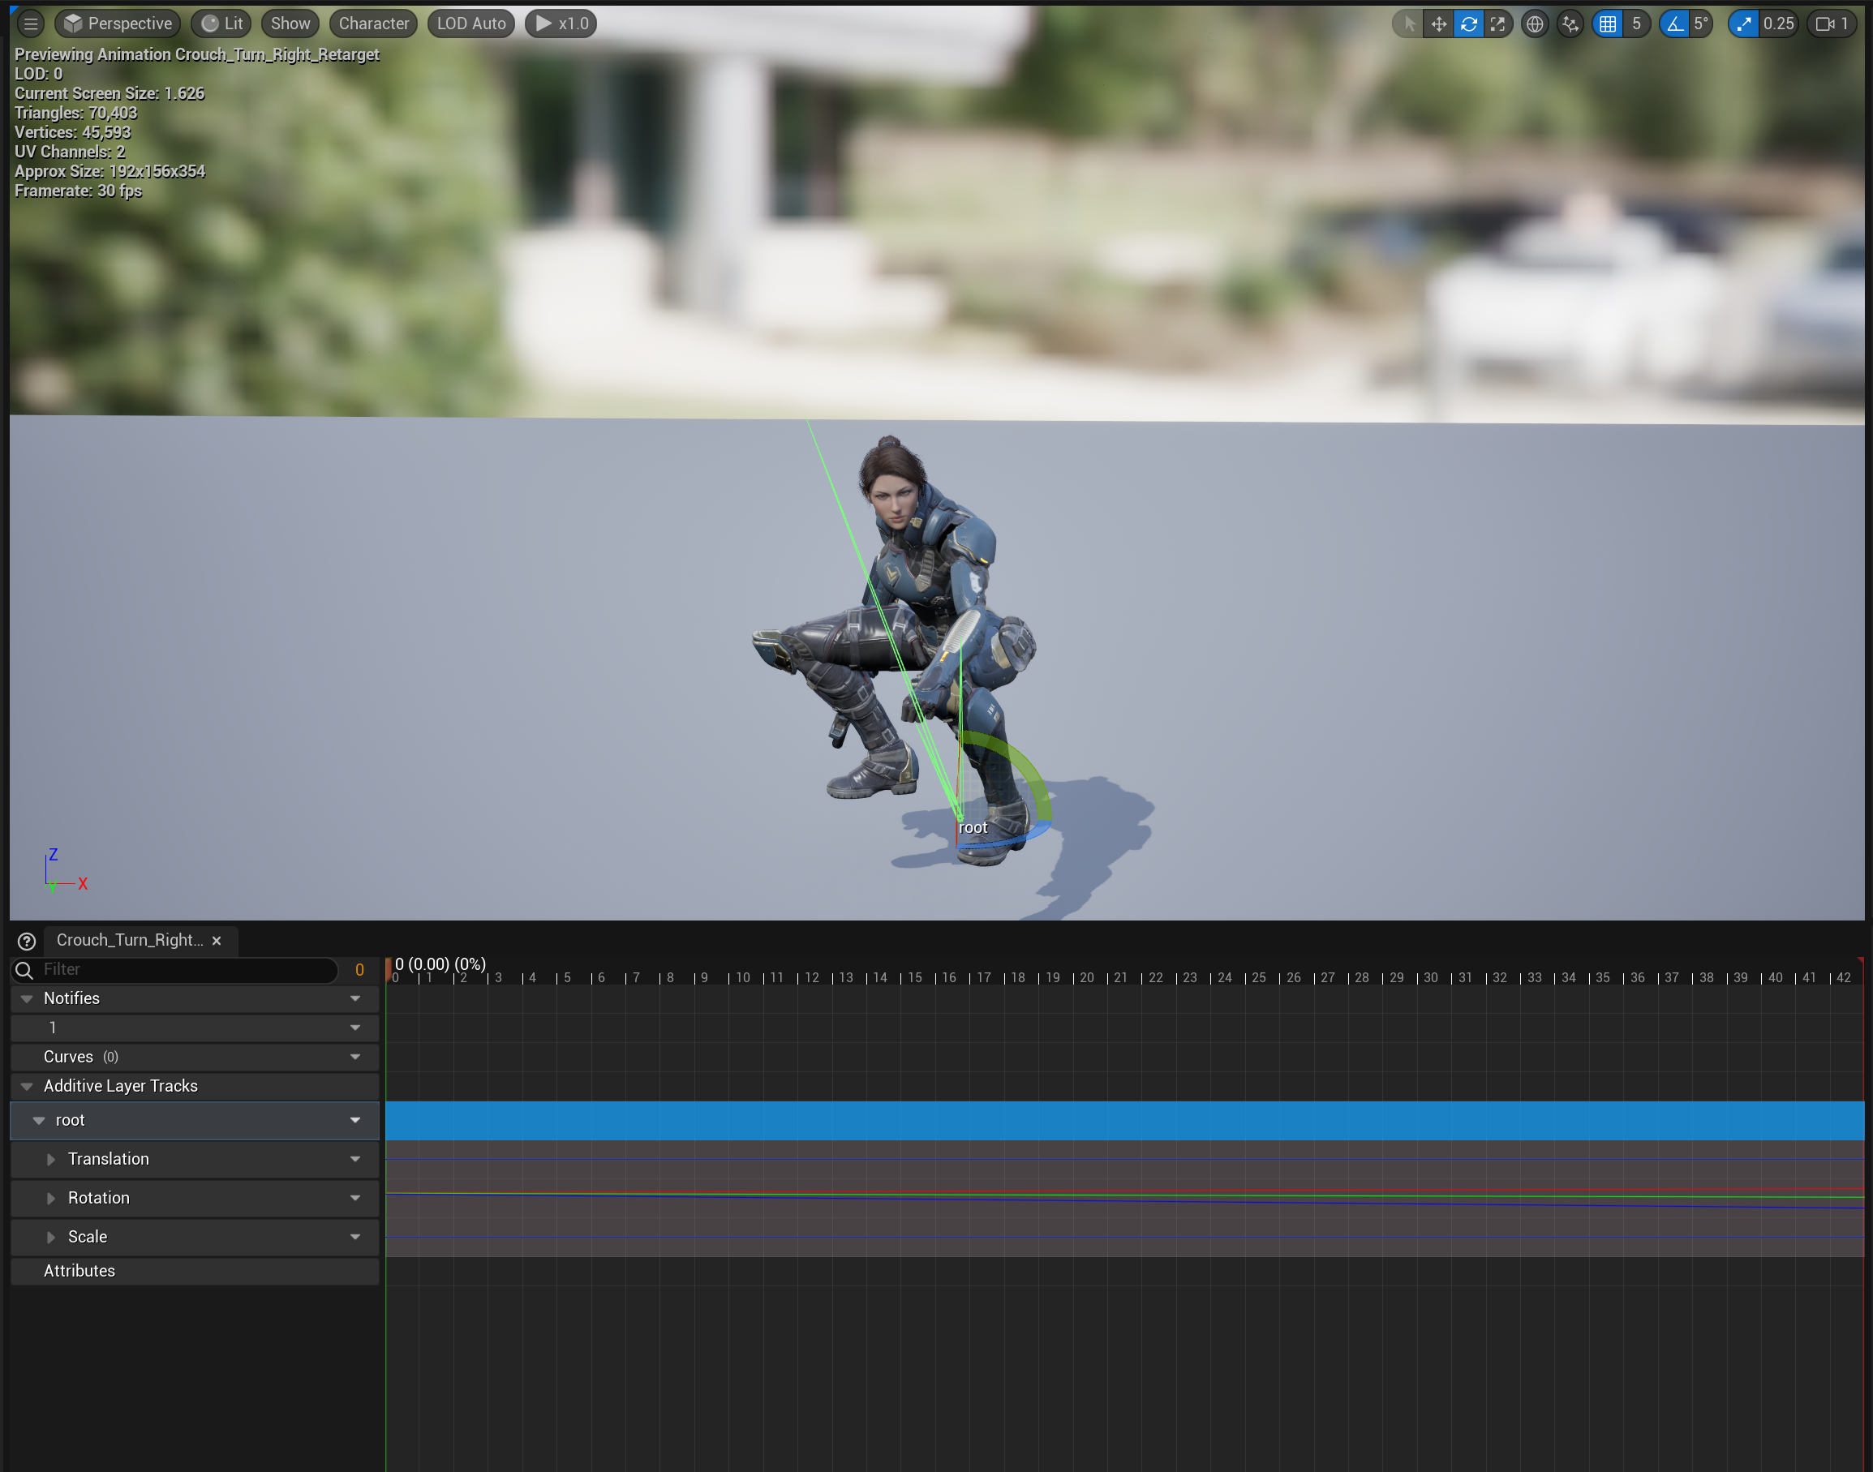Switch to the scale gizmo tool
The image size is (1873, 1472).
[1498, 24]
